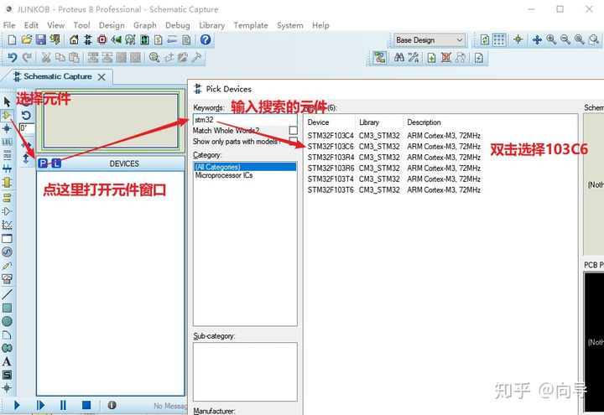Select the STM32F103C4 device row
604x415 pixels.
point(394,136)
